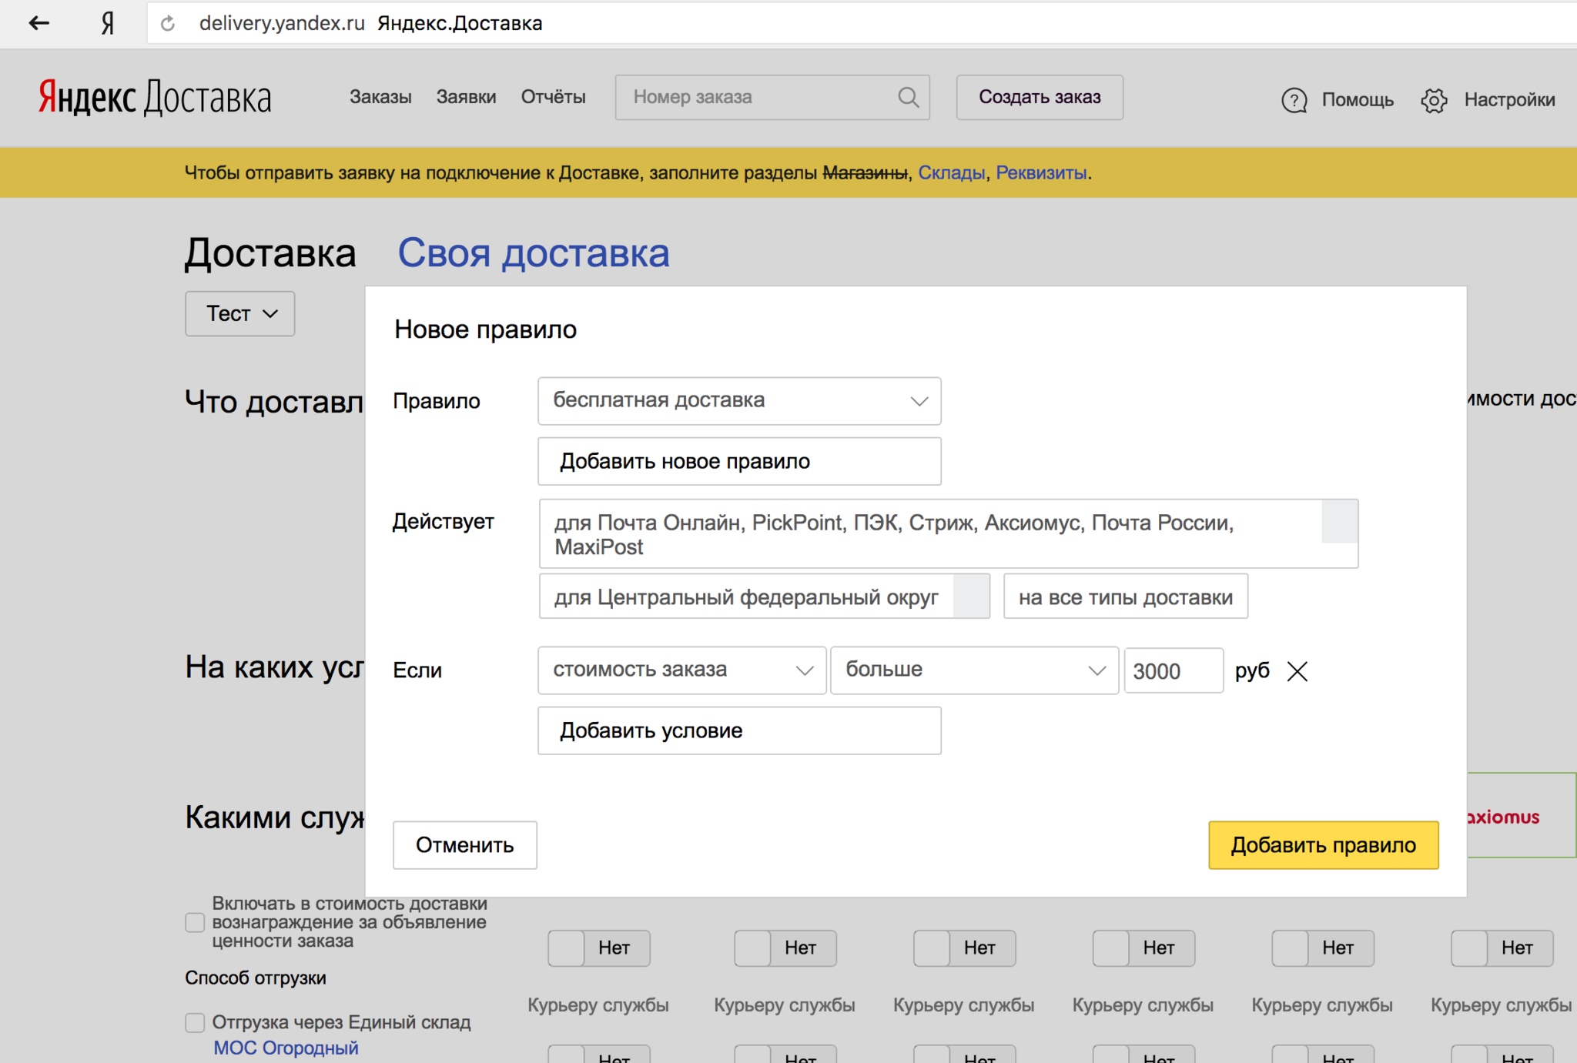Open the Настройки gear icon

(1434, 100)
